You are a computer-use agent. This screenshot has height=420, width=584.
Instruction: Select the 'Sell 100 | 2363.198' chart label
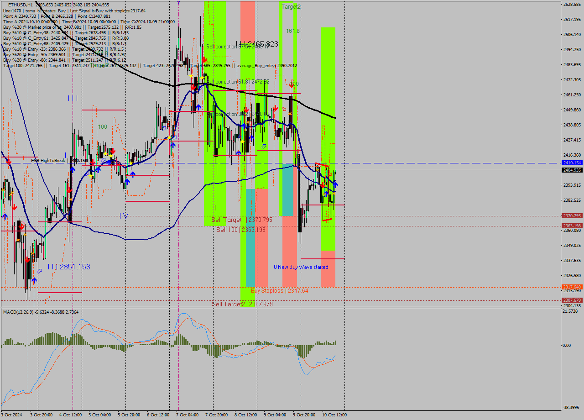[x=241, y=230]
